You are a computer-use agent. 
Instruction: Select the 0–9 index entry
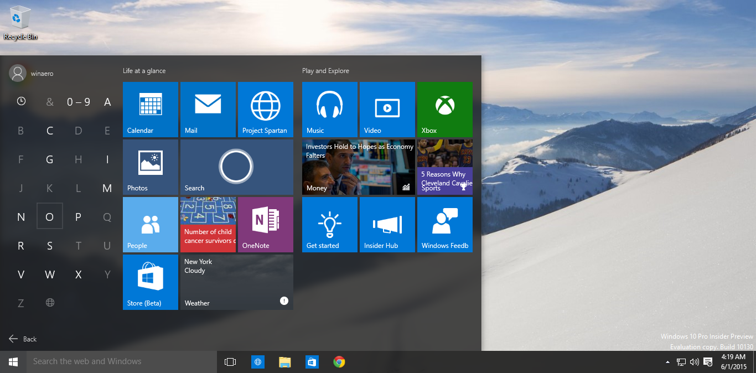point(79,102)
